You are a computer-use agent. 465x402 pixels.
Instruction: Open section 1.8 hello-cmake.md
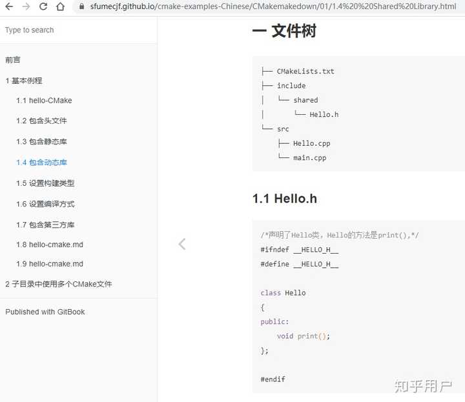pos(50,245)
